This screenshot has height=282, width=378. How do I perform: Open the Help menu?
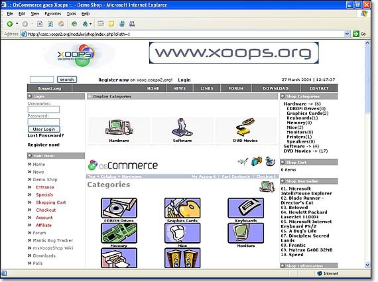click(86, 14)
